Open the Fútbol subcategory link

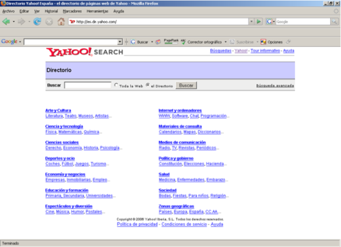[x=67, y=164]
